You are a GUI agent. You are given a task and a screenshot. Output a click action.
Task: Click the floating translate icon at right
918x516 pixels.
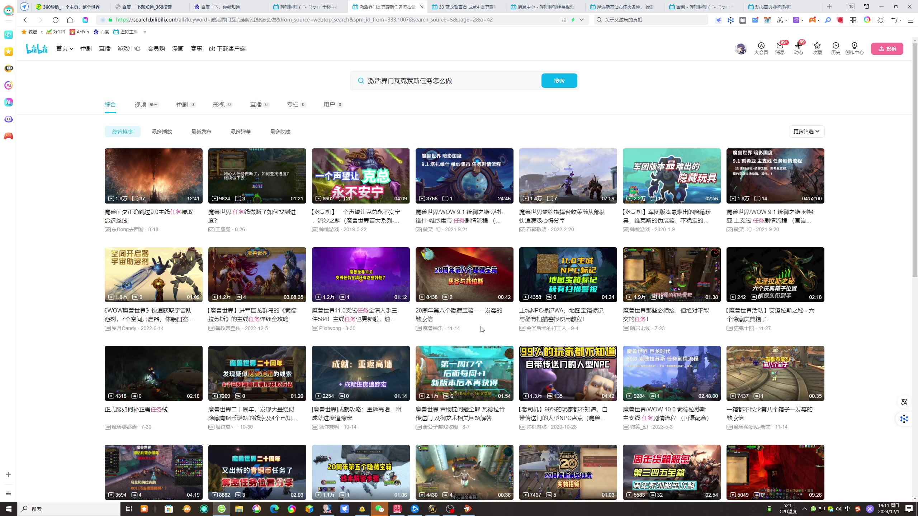click(904, 402)
